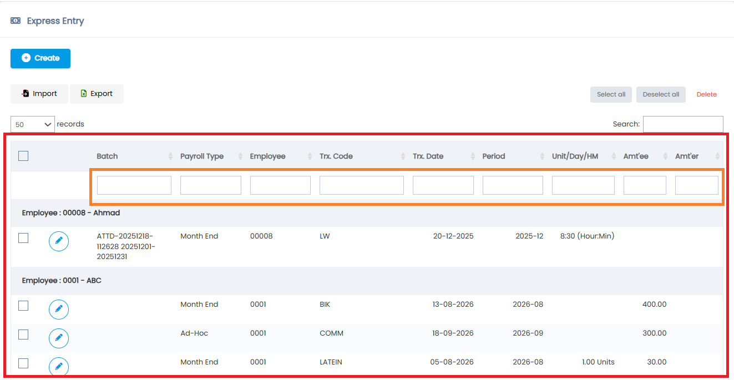Click the employee code 00008 cell
Screen dimensions: 734x380
click(261, 236)
